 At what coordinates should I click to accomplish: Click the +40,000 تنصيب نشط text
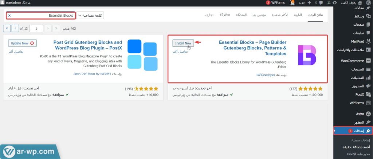click(x=144, y=95)
